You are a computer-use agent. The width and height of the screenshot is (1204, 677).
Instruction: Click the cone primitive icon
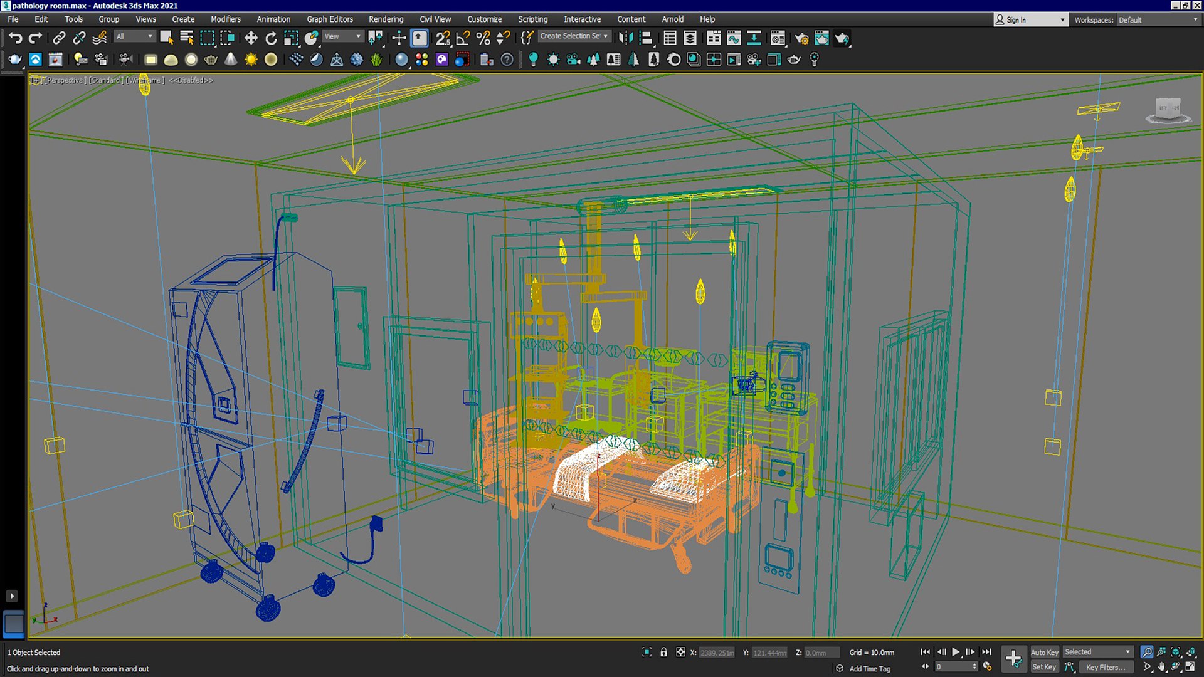[x=231, y=60]
